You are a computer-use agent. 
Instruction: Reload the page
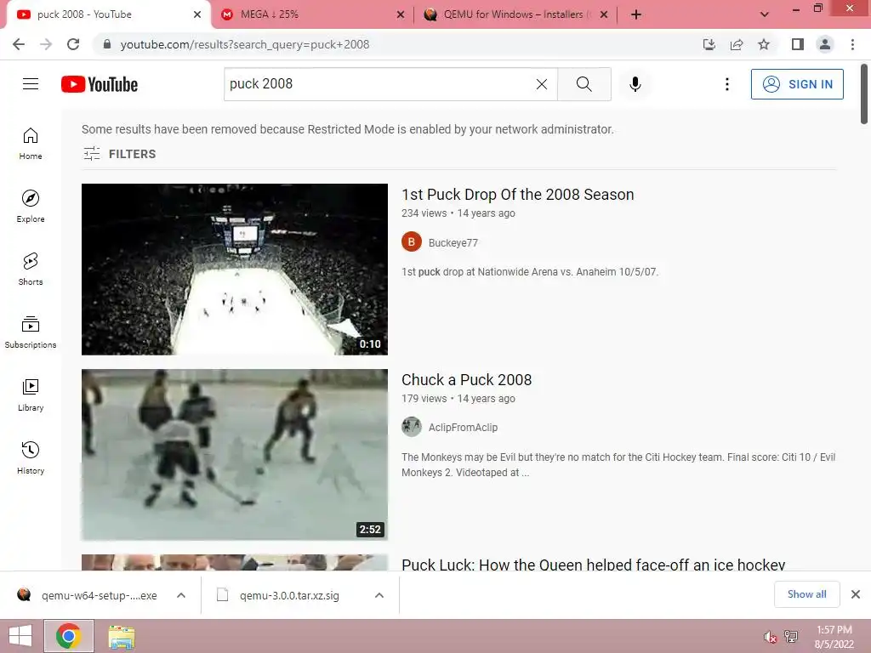click(x=73, y=44)
